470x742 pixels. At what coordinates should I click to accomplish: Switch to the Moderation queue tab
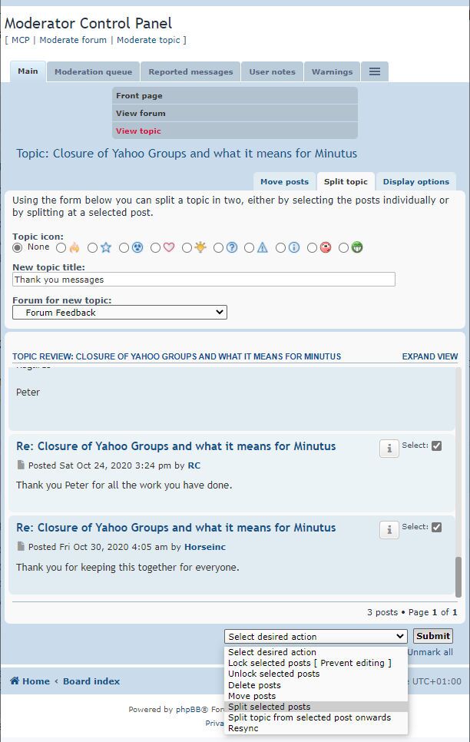pos(93,72)
